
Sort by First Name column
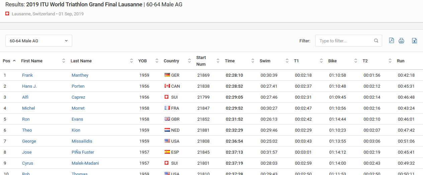pos(43,61)
